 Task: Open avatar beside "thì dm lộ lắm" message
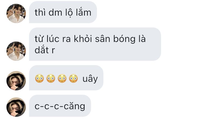coord(16,13)
